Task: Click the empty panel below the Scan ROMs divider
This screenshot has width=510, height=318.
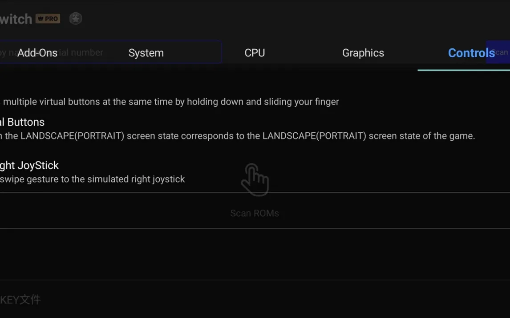Action: tap(255, 254)
